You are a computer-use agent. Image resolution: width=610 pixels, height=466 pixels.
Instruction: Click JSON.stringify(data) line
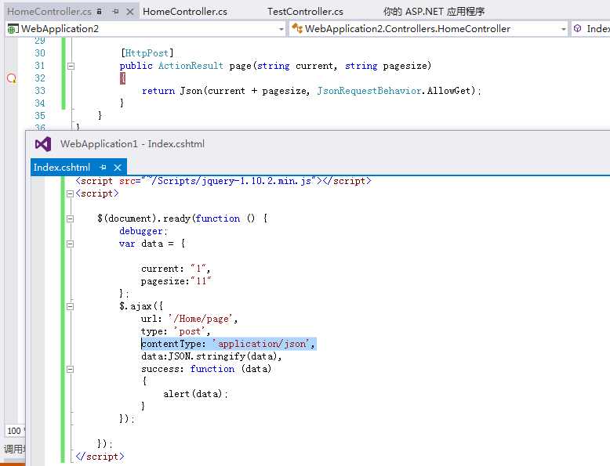pyautogui.click(x=211, y=356)
